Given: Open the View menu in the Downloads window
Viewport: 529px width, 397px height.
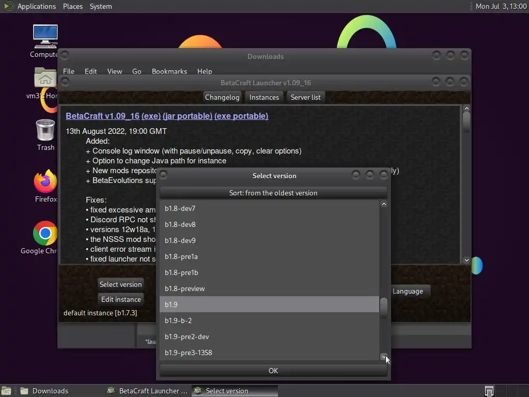Looking at the screenshot, I should tap(115, 71).
